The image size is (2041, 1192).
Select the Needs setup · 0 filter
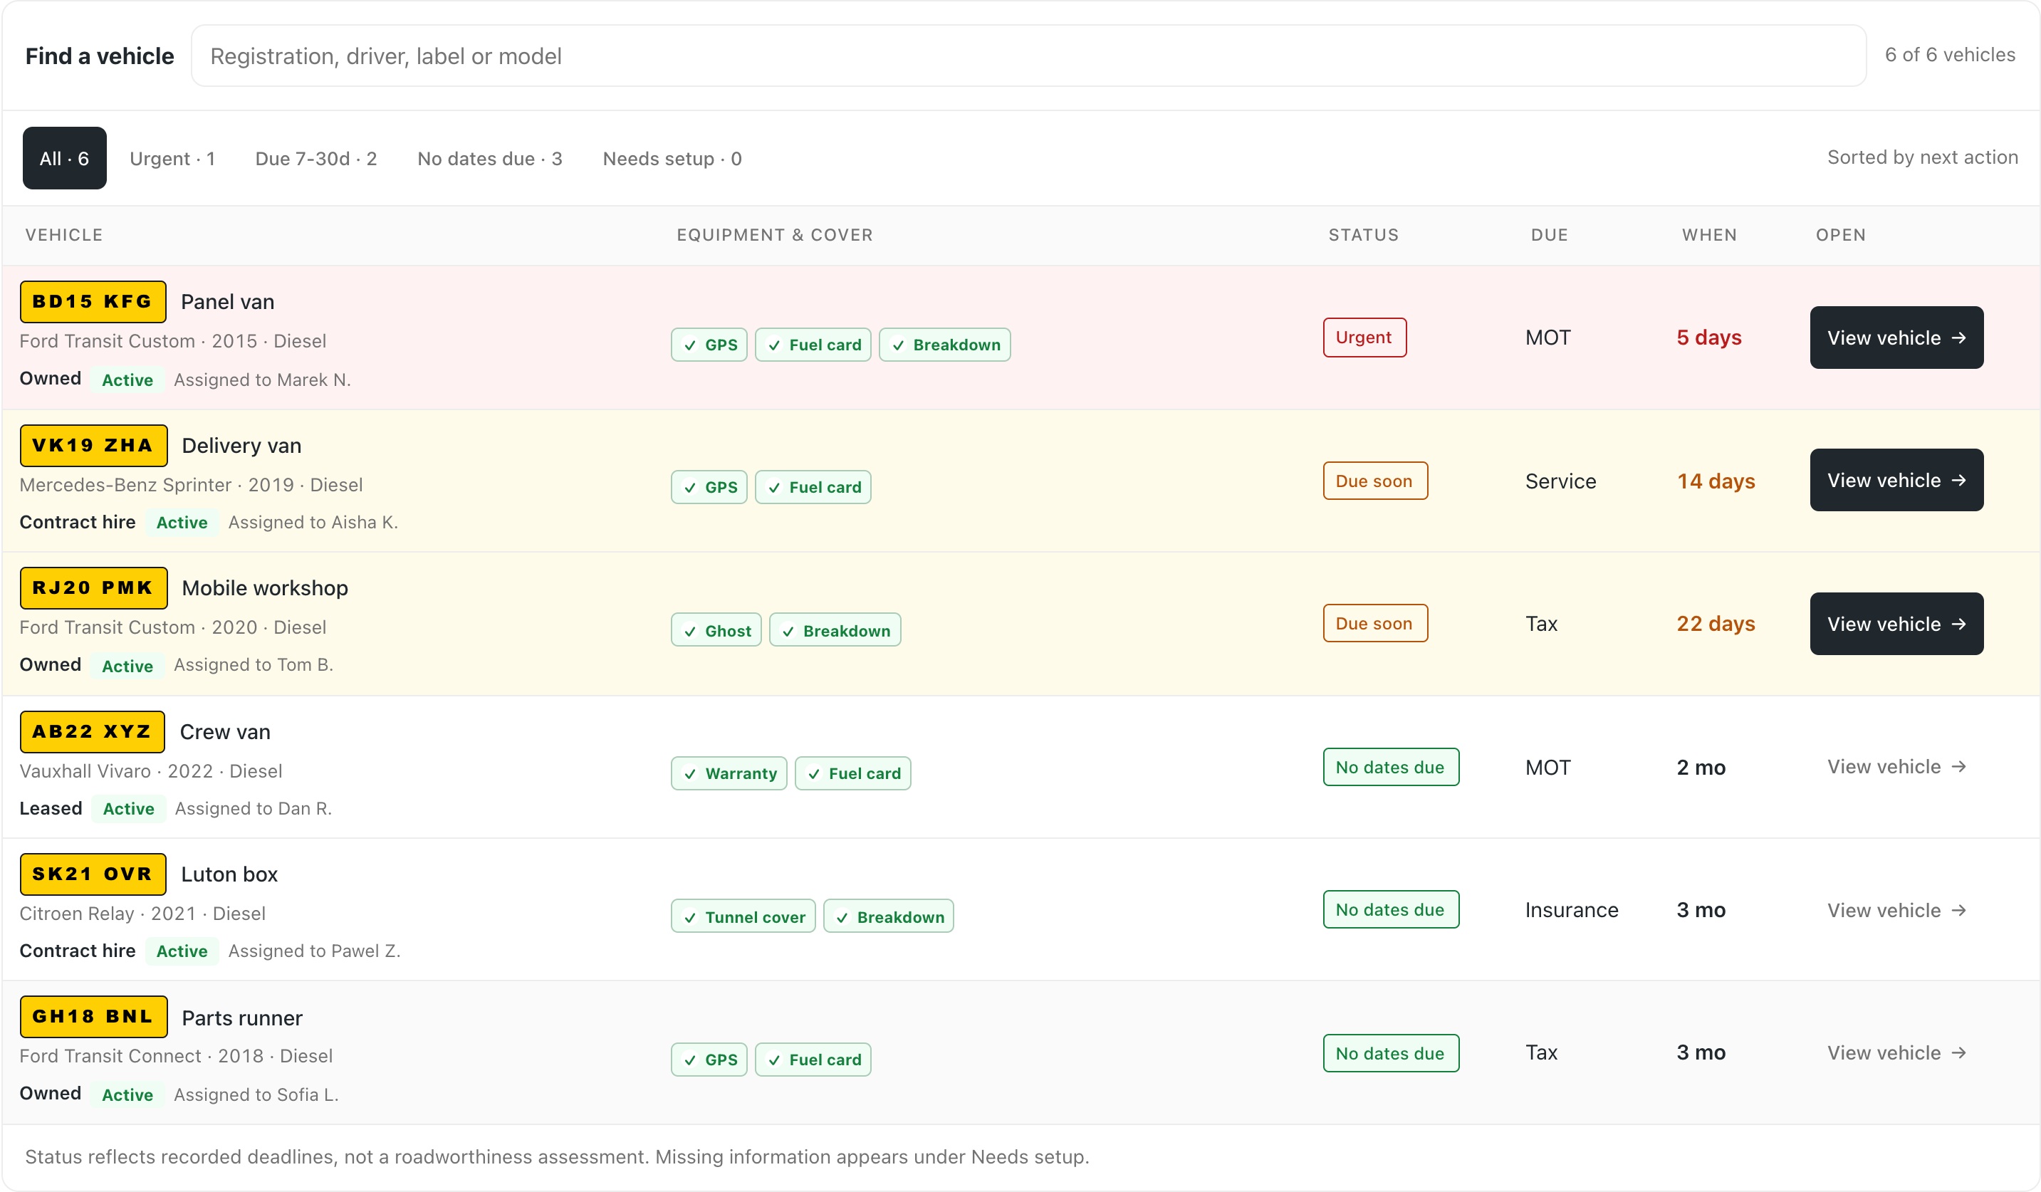672,159
